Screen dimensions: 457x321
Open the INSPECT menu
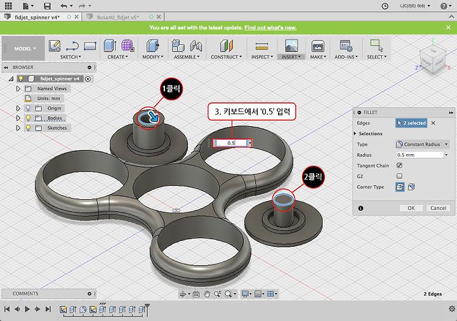tap(262, 57)
